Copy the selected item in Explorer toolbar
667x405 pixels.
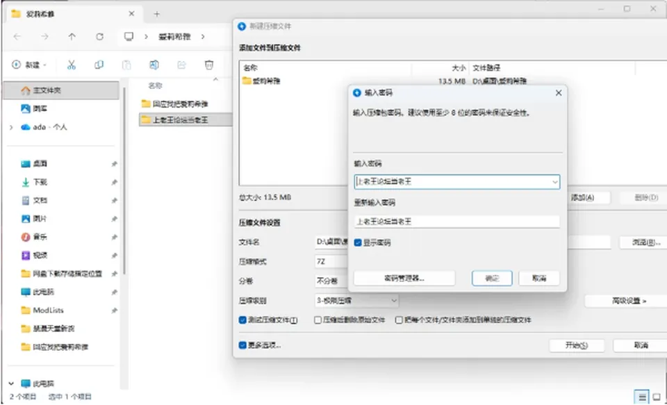(99, 65)
